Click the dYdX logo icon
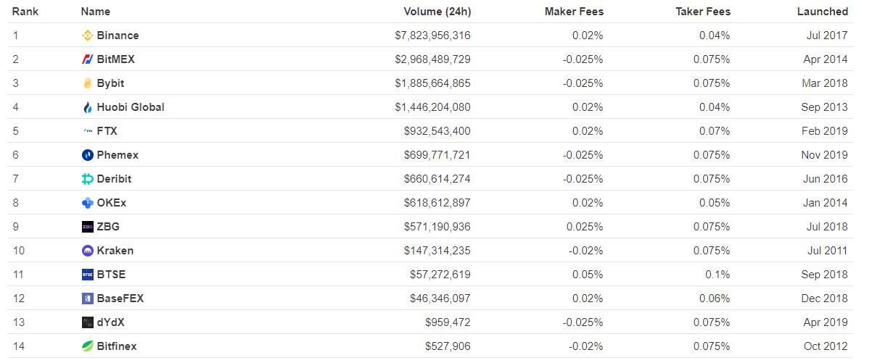 click(88, 322)
